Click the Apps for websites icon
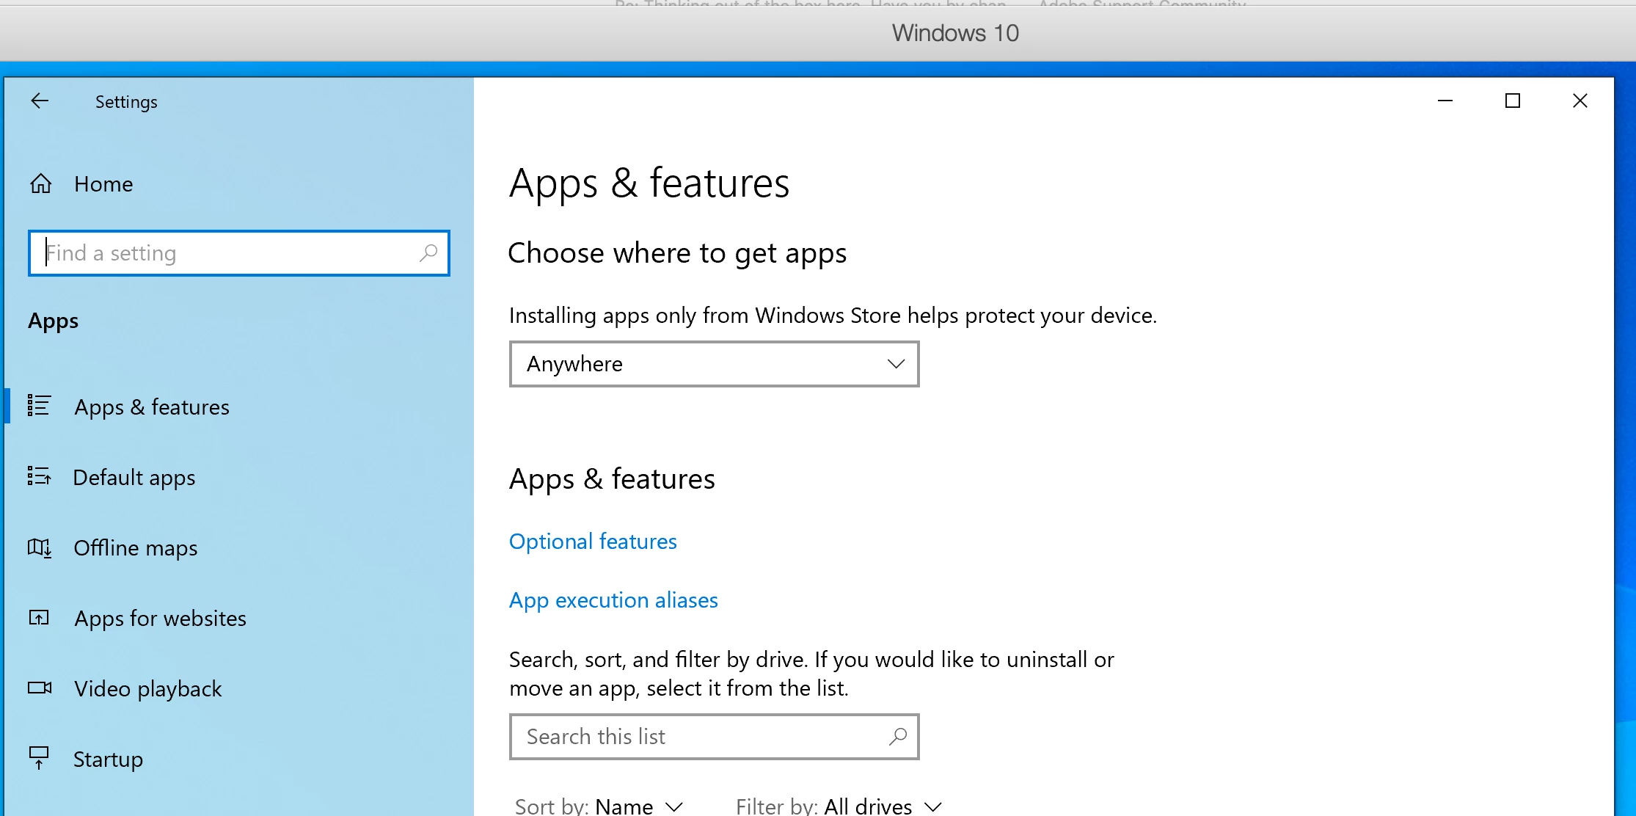 39,618
